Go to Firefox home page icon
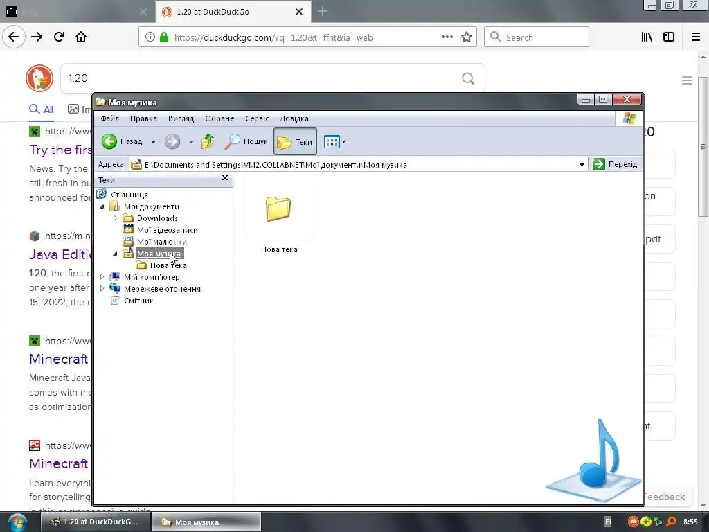The width and height of the screenshot is (709, 532). click(x=81, y=37)
